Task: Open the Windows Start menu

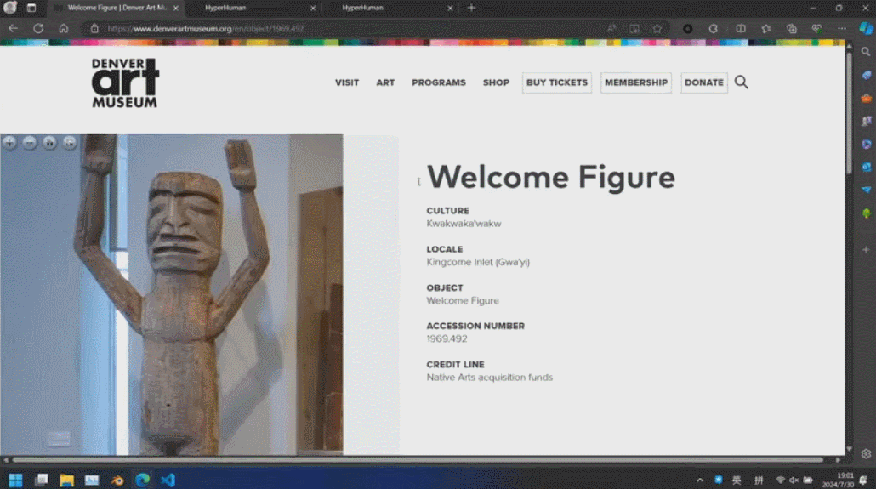Action: (x=15, y=480)
